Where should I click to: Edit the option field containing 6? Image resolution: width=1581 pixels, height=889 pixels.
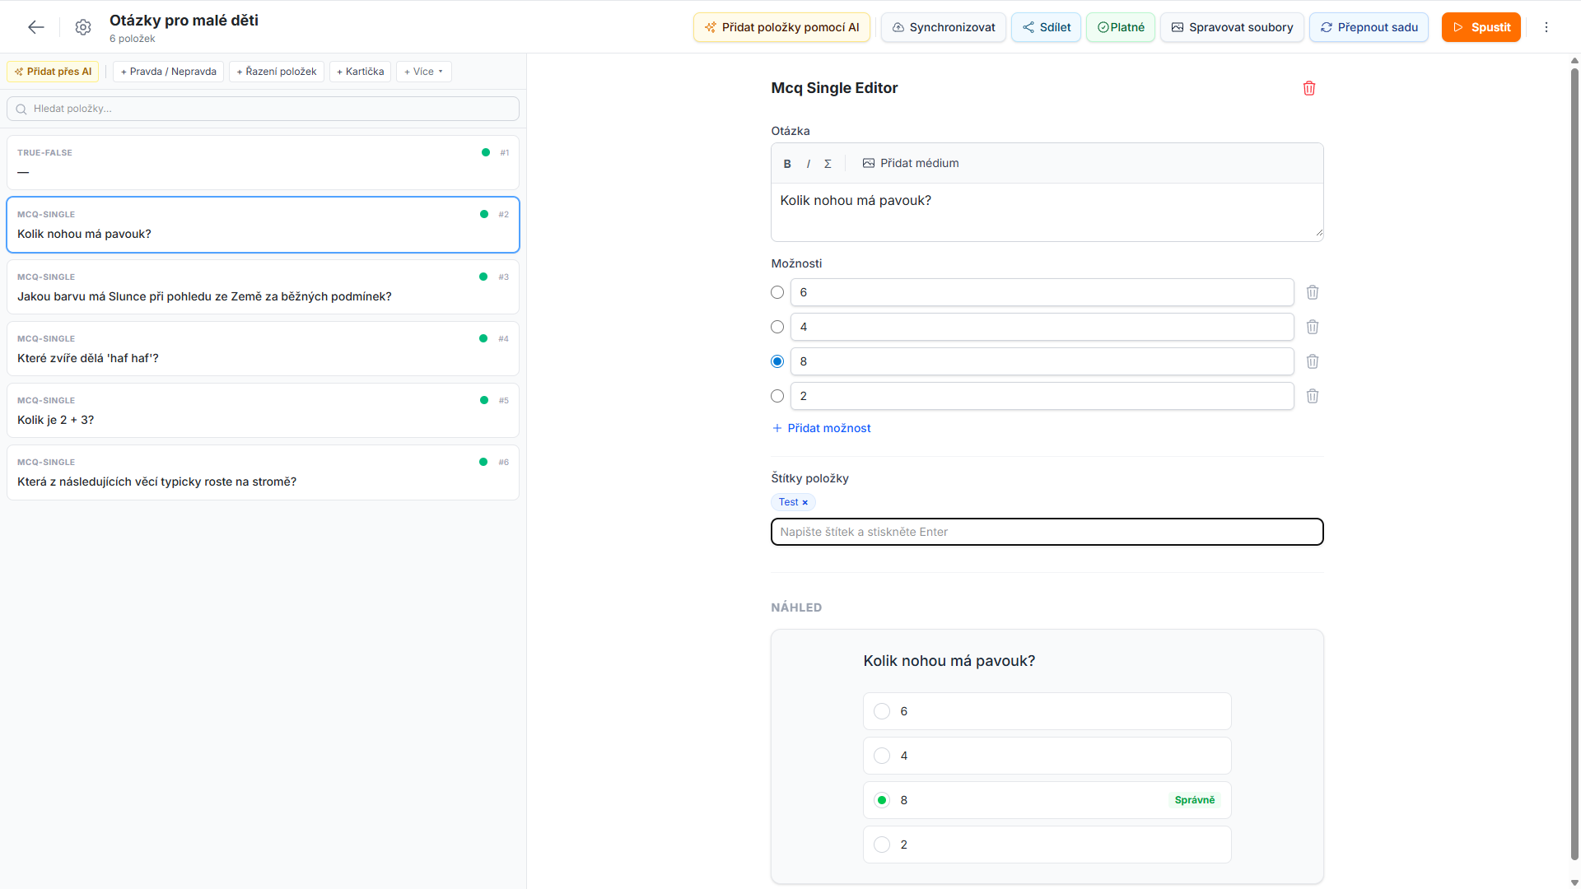coord(1042,292)
